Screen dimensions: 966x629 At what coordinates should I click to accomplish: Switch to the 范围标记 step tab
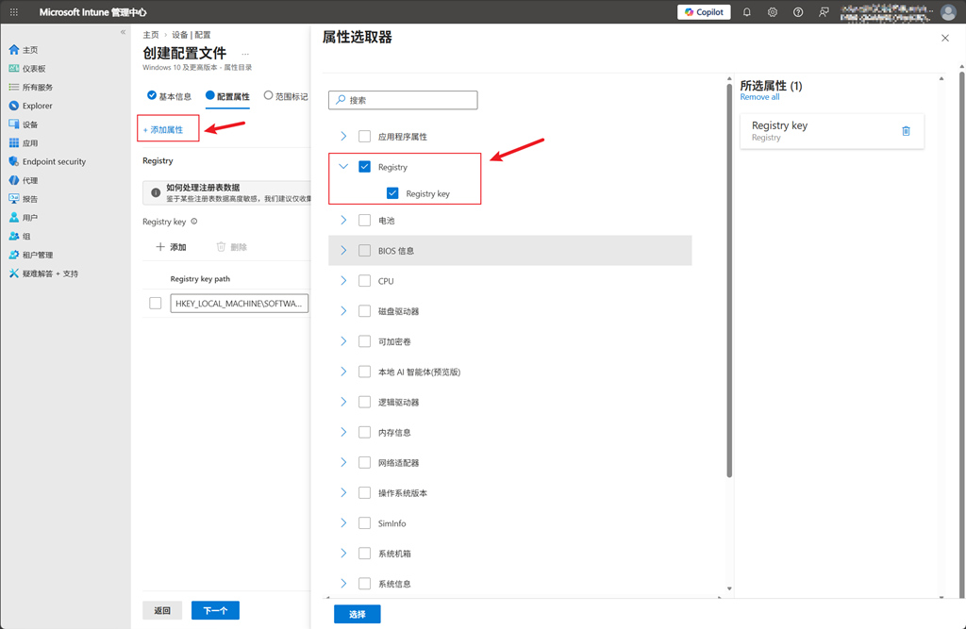point(286,96)
